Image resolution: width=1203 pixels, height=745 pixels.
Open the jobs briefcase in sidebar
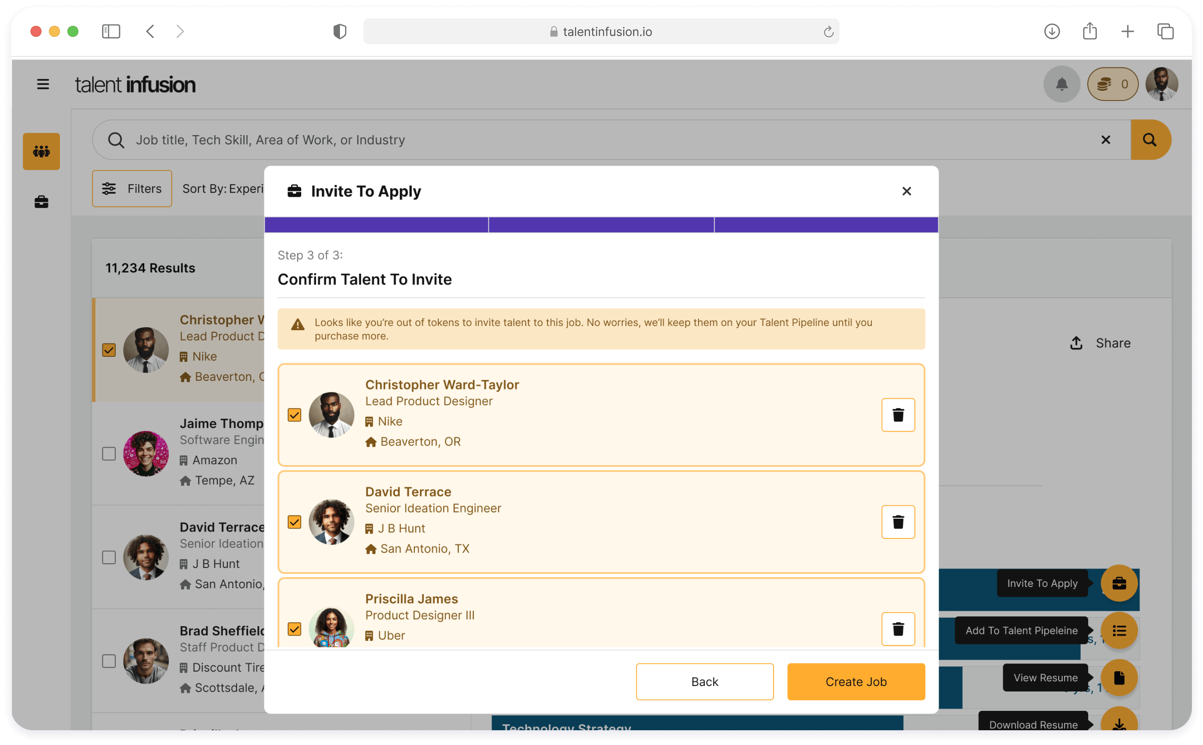click(42, 202)
